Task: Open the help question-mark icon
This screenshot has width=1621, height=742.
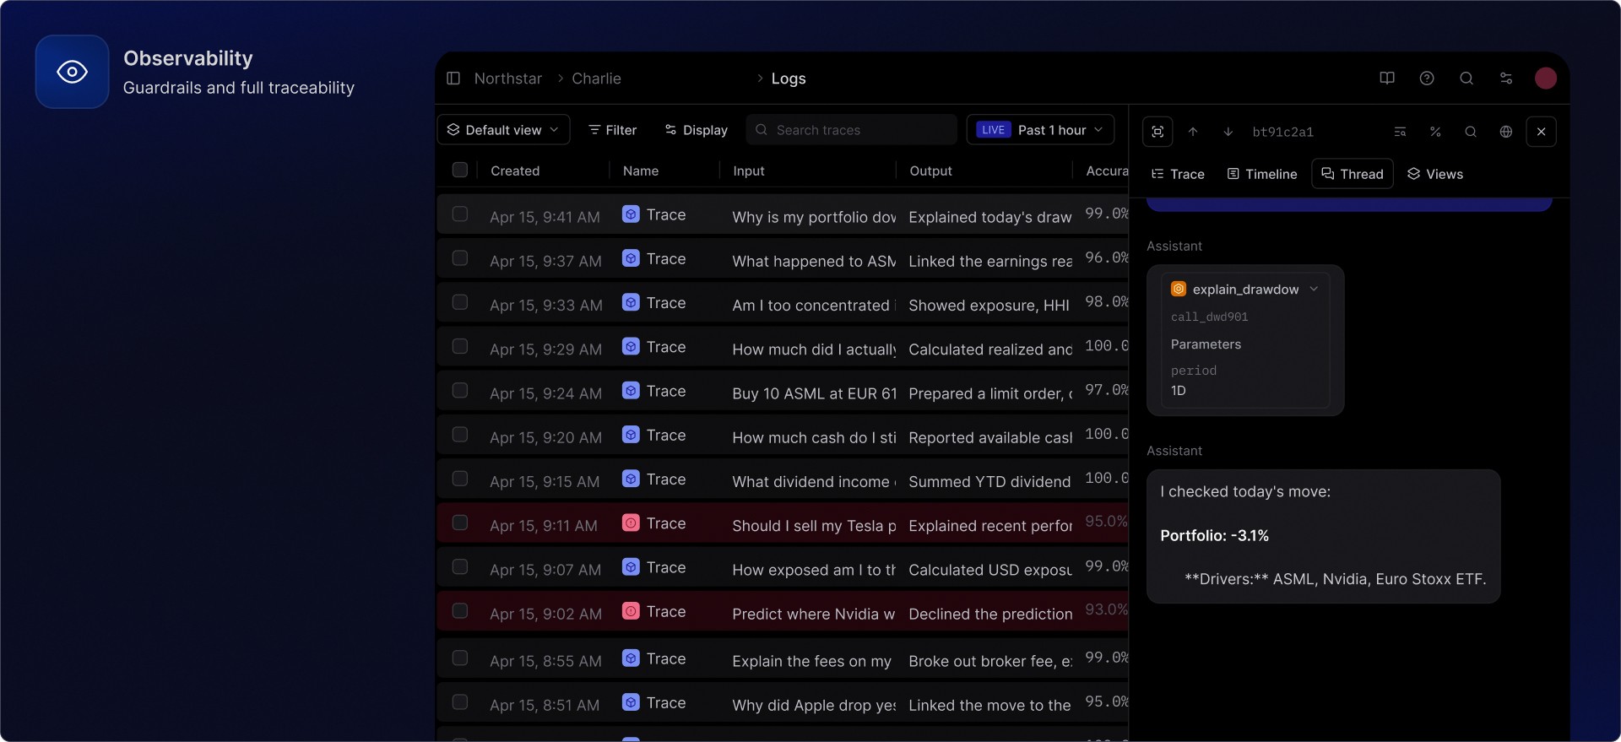Action: click(1427, 79)
